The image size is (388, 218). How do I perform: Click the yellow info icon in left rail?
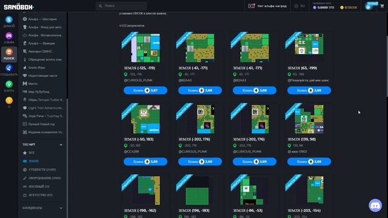pos(9,101)
